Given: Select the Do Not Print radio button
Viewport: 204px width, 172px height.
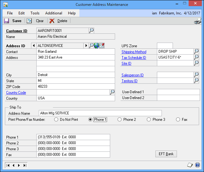Looking at the screenshot, I should point(56,120).
